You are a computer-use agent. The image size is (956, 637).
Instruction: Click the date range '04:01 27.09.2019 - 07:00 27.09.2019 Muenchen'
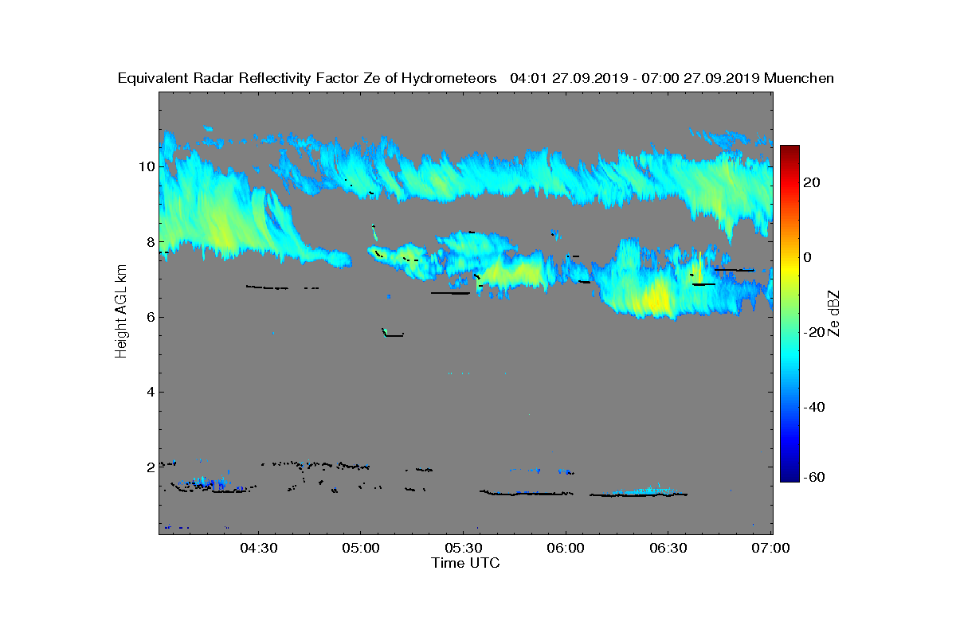click(x=672, y=79)
